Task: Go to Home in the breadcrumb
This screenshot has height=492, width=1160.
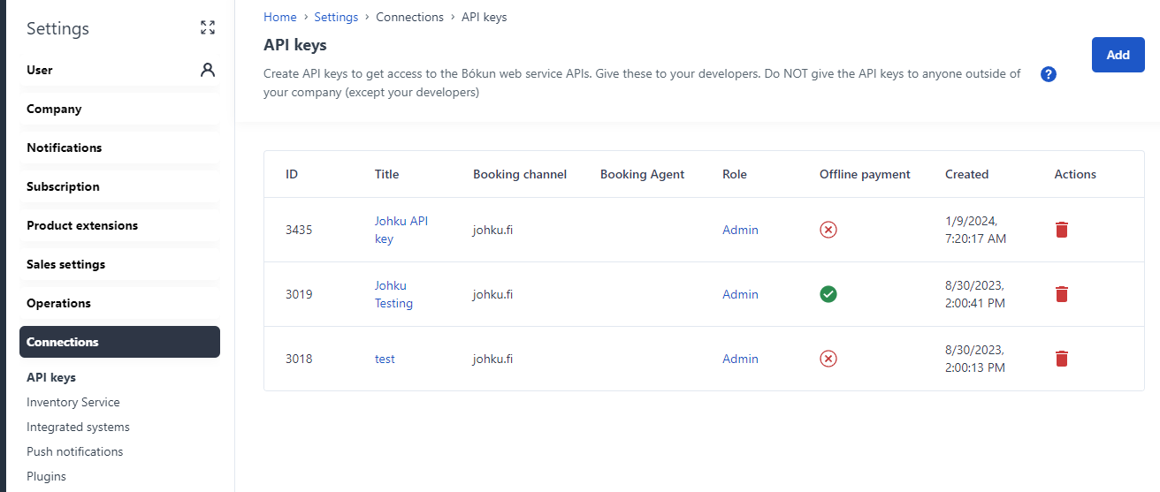Action: [280, 17]
